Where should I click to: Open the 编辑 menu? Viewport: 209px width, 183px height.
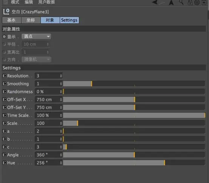pyautogui.click(x=29, y=2)
